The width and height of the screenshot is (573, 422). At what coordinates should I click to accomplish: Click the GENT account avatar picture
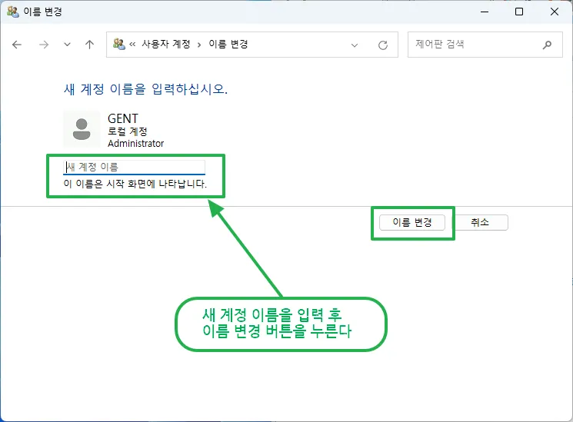[x=82, y=129]
